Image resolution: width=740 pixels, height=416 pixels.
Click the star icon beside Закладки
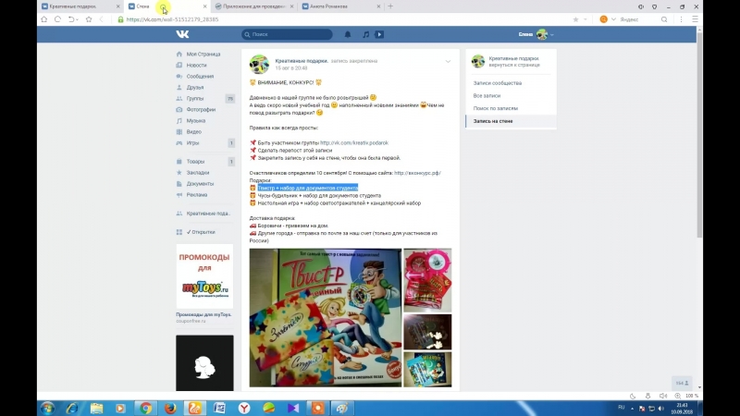pyautogui.click(x=179, y=173)
